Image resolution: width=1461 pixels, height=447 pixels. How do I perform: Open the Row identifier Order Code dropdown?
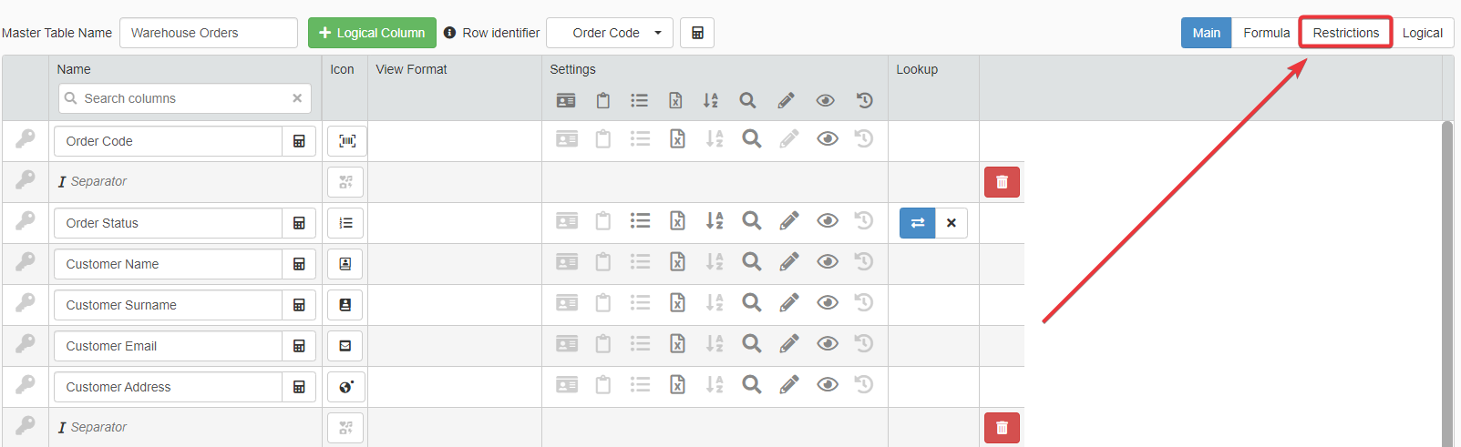coord(610,33)
